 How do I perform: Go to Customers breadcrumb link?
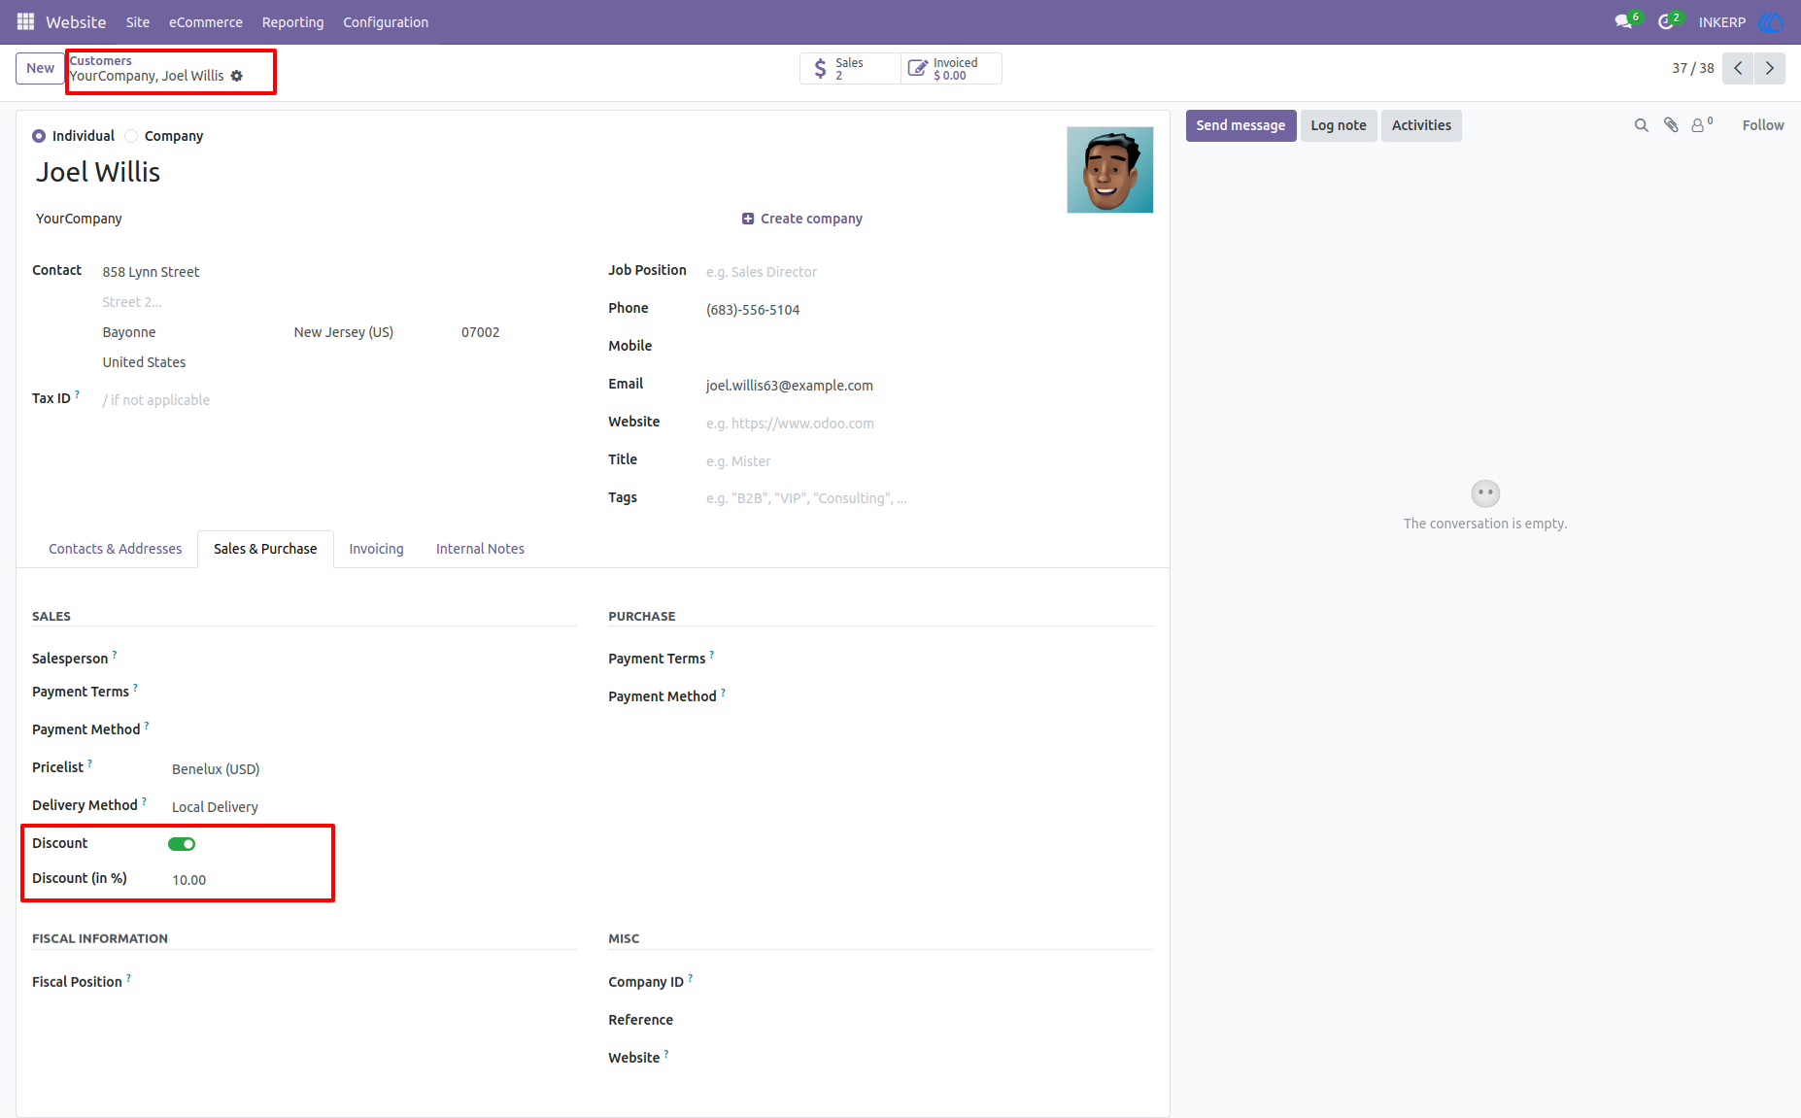(x=101, y=60)
